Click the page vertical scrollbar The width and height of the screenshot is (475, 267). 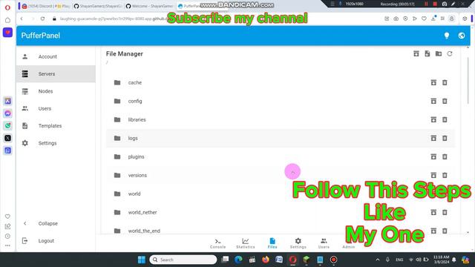[468, 80]
